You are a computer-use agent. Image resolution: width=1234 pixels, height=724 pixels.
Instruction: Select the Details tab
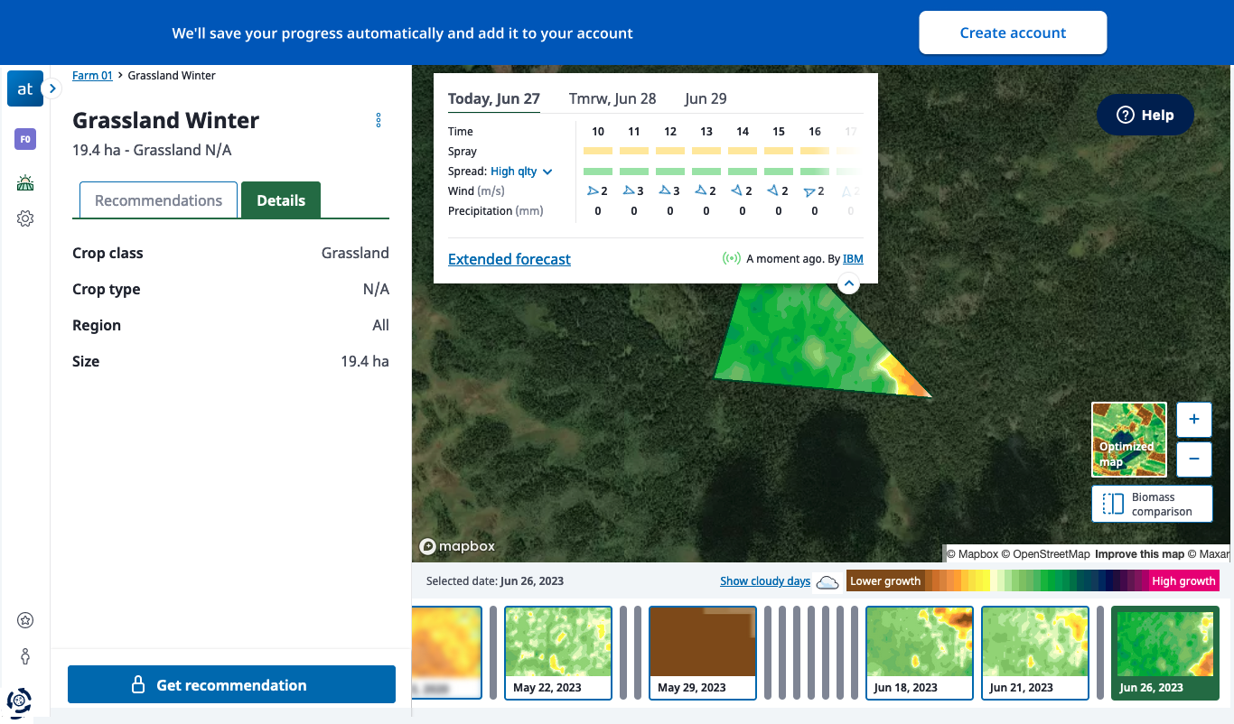coord(281,200)
